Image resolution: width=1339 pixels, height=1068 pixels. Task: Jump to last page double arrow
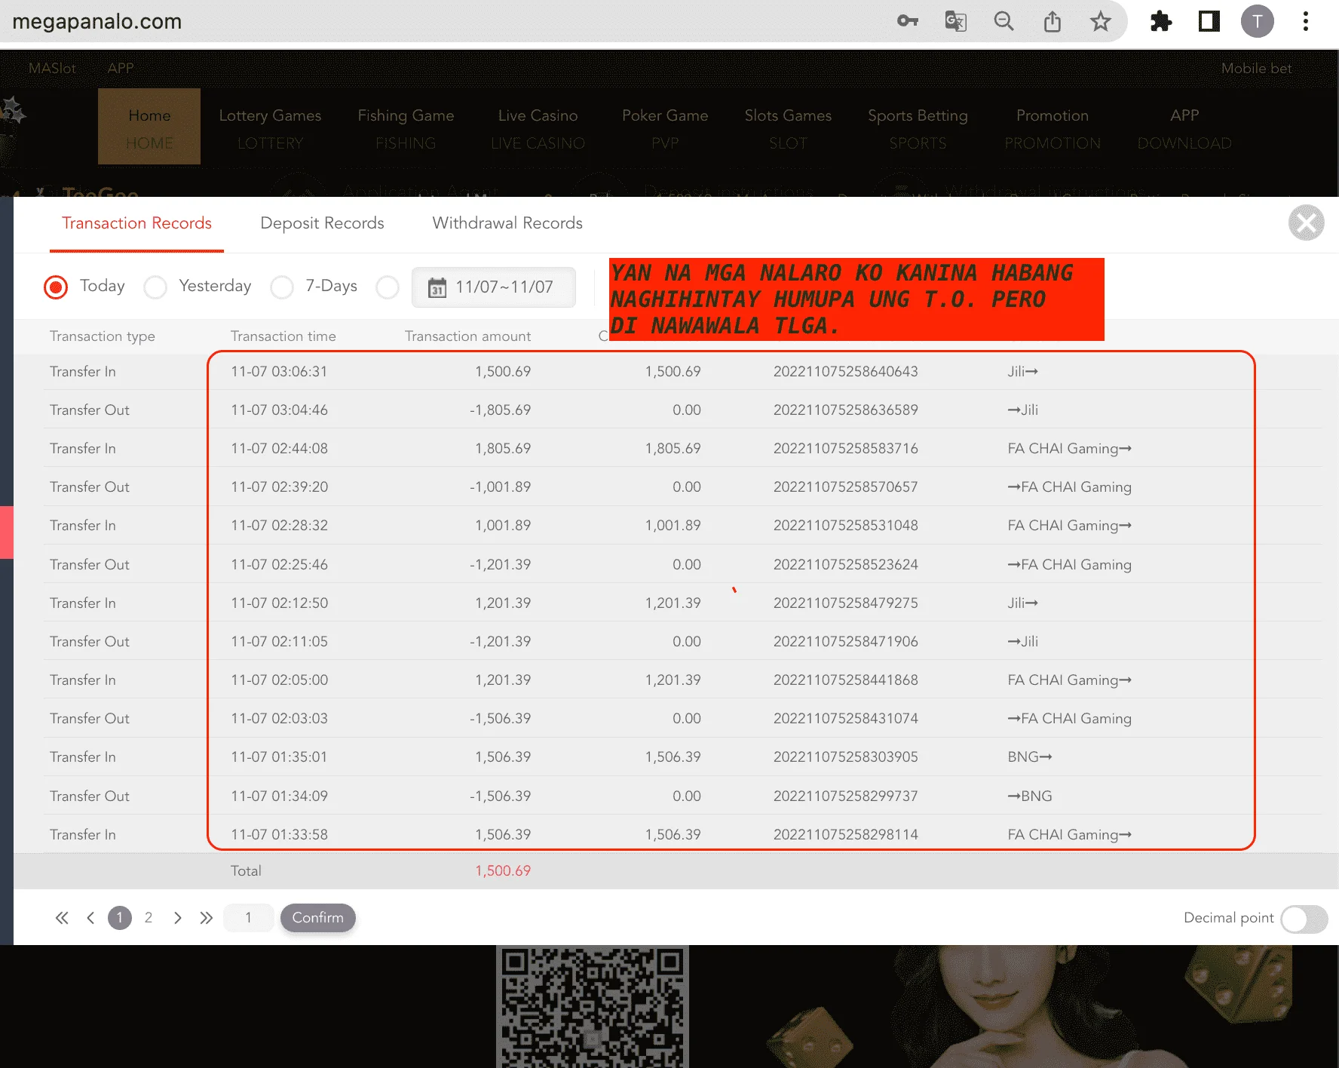(x=207, y=918)
